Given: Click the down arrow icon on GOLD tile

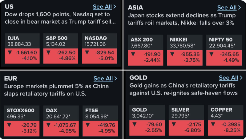Looking at the screenshot, I should [x=135, y=124].
